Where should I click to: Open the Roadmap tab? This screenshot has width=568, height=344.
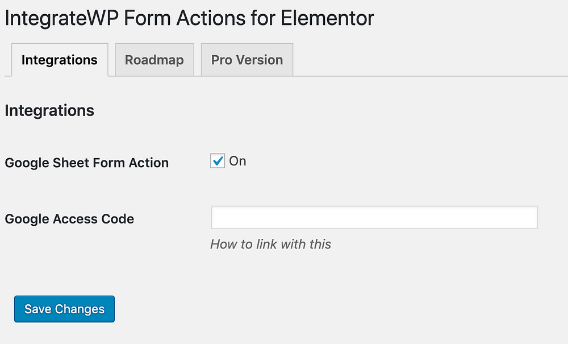[154, 60]
